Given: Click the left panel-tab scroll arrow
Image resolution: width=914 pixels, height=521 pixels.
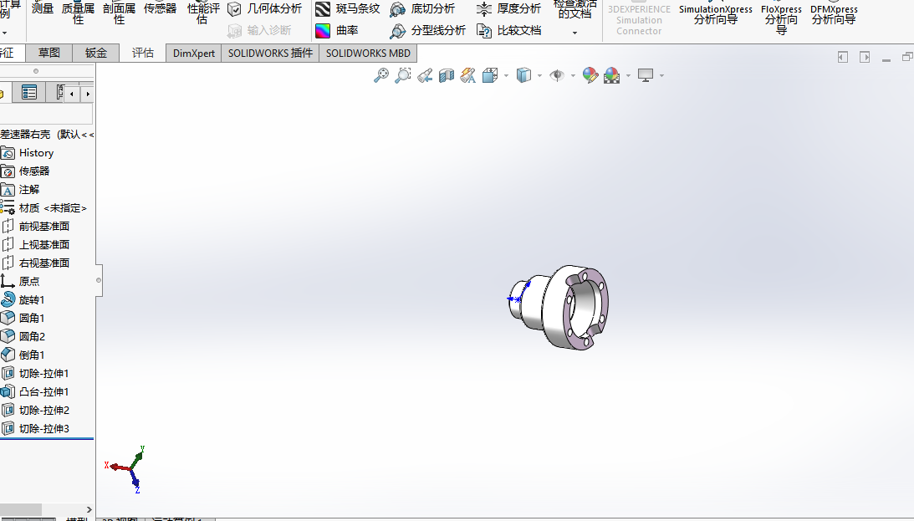Looking at the screenshot, I should 72,94.
